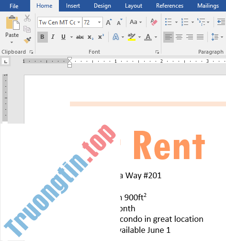226x241 pixels.
Task: Switch to the Home tab
Action: [x=45, y=6]
